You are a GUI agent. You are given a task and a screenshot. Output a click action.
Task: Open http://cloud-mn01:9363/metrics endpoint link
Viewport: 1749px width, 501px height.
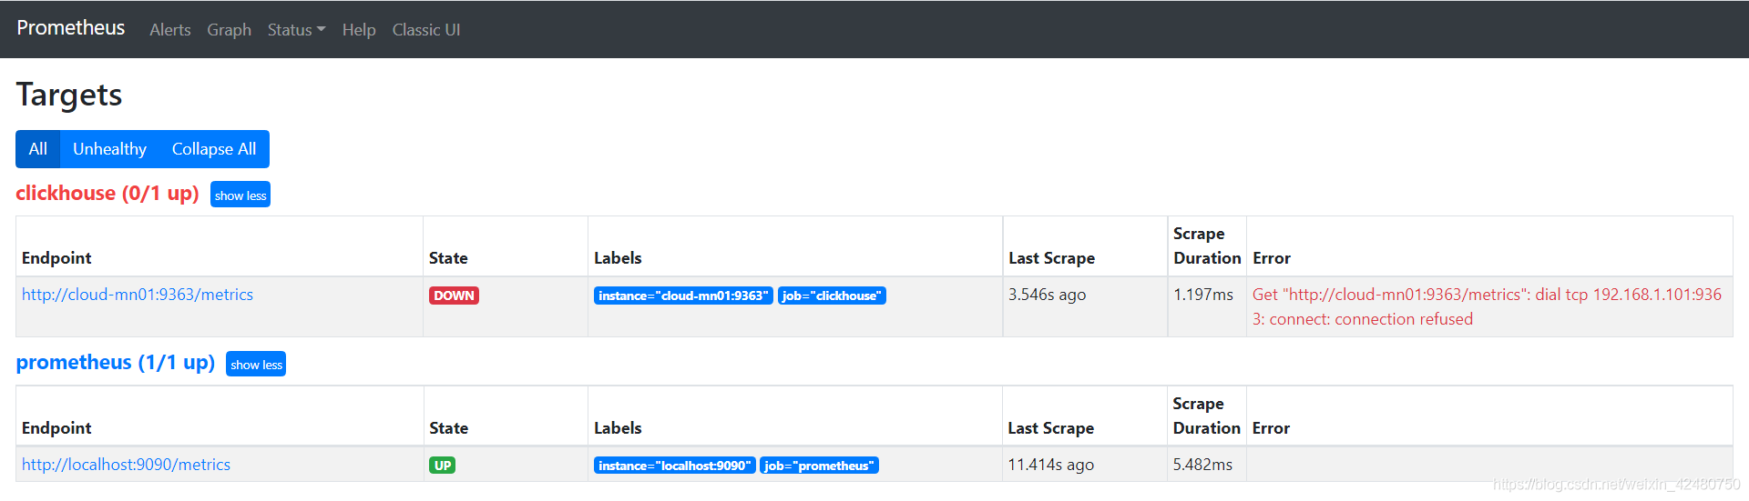point(138,295)
